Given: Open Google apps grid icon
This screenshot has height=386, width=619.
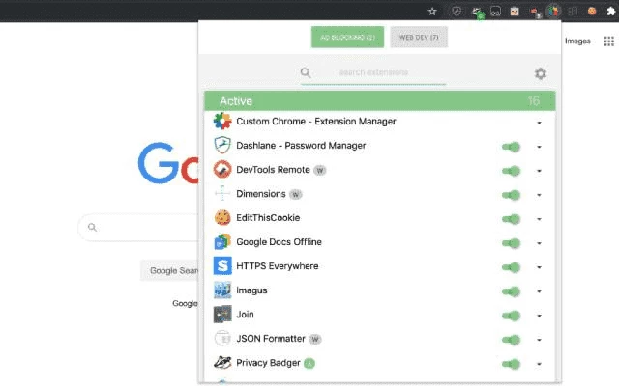Looking at the screenshot, I should (608, 41).
